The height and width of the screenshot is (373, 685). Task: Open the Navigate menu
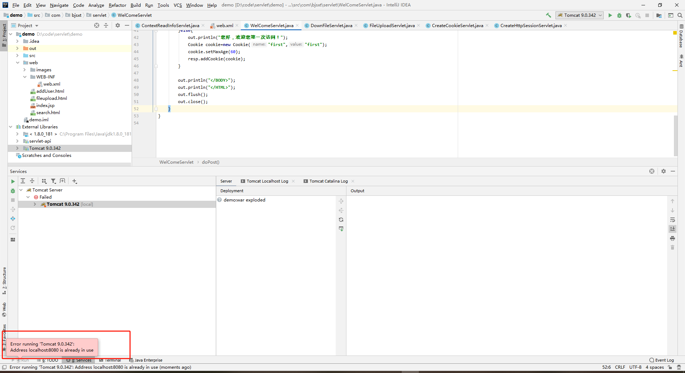[x=59, y=5]
